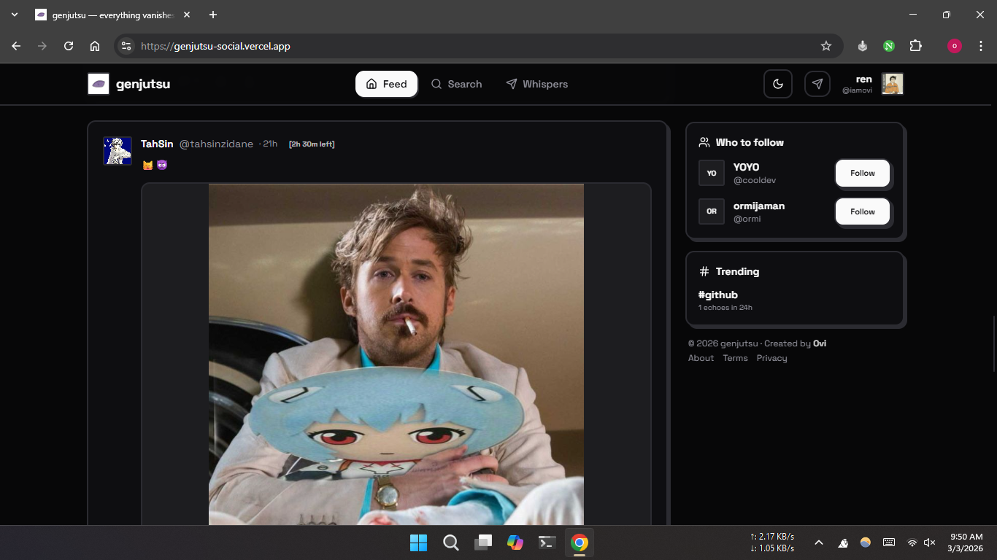This screenshot has height=560, width=997.
Task: Click the YO avatar in Who to follow
Action: click(712, 173)
